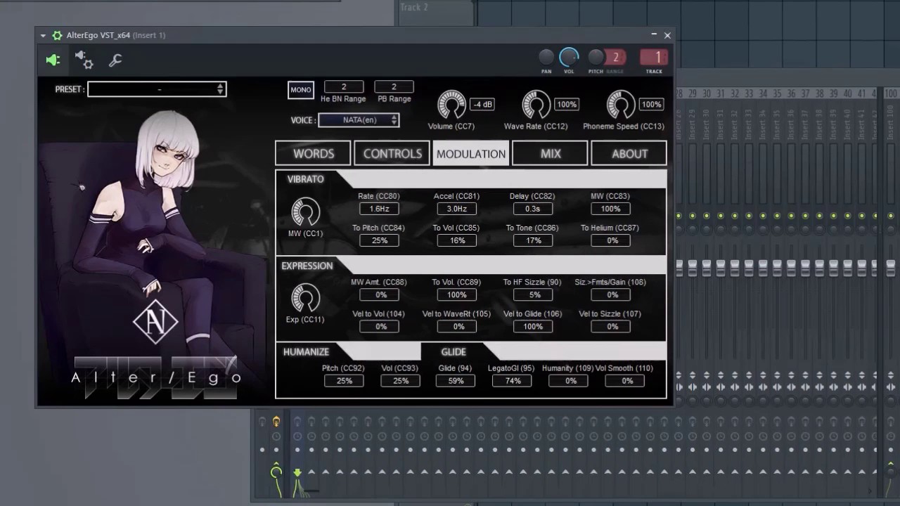This screenshot has height=506, width=900.
Task: Click the vibrato MW (CC1) knob
Action: click(305, 212)
